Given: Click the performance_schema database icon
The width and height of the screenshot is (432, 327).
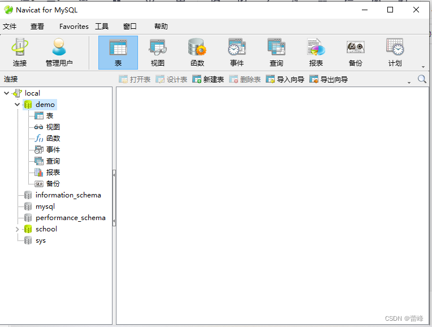Looking at the screenshot, I should click(28, 218).
